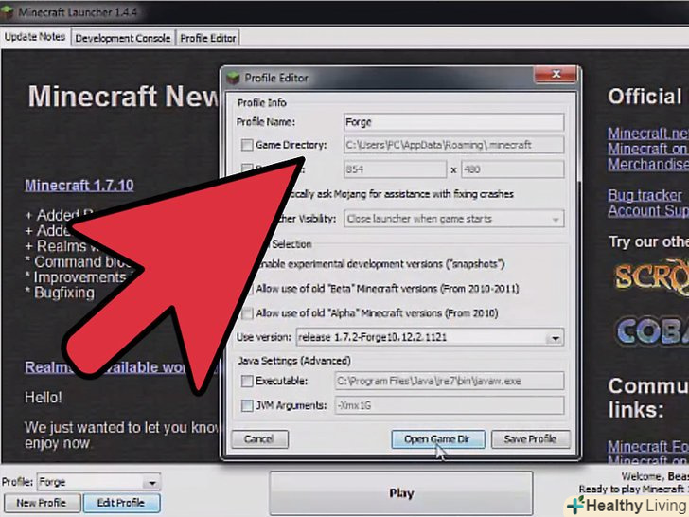Click the Scrolls game logo

tap(651, 276)
